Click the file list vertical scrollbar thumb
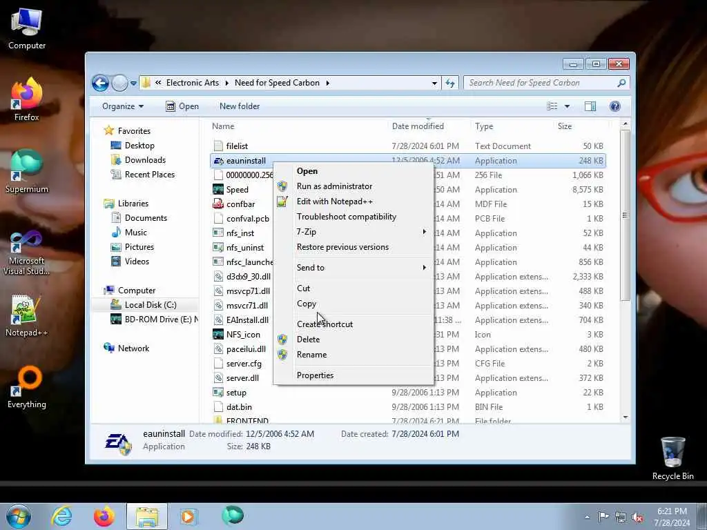The image size is (707, 530). tap(625, 215)
